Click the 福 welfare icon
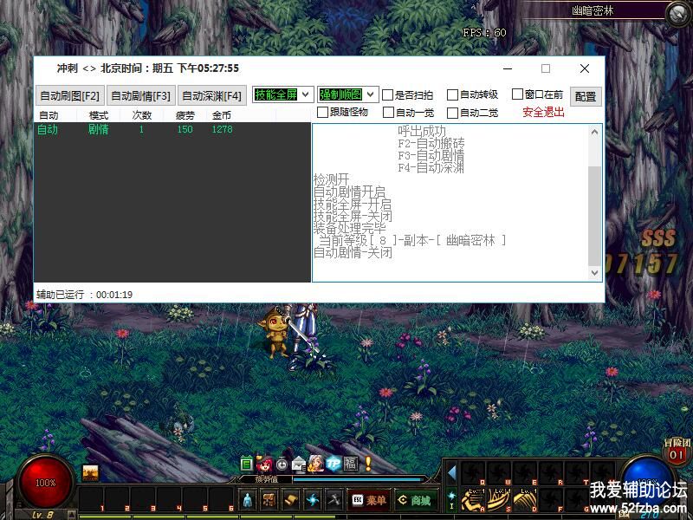Viewport: 693px width, 520px height. pos(351,464)
